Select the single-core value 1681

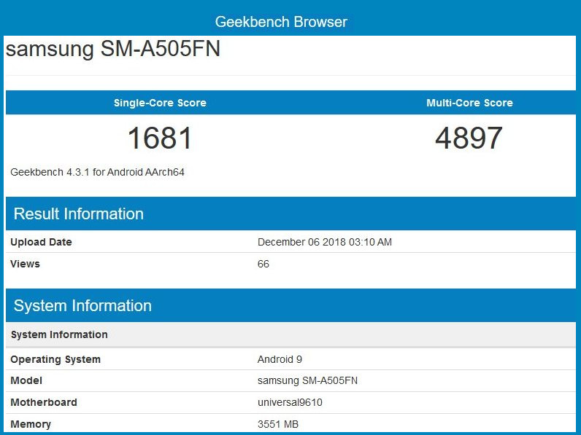160,138
